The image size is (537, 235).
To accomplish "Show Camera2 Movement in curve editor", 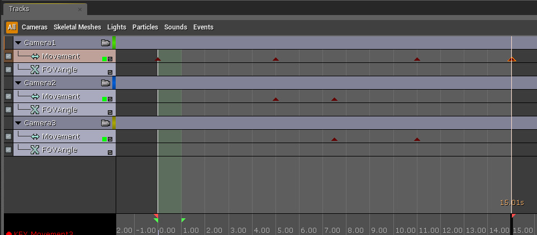I will [110, 99].
